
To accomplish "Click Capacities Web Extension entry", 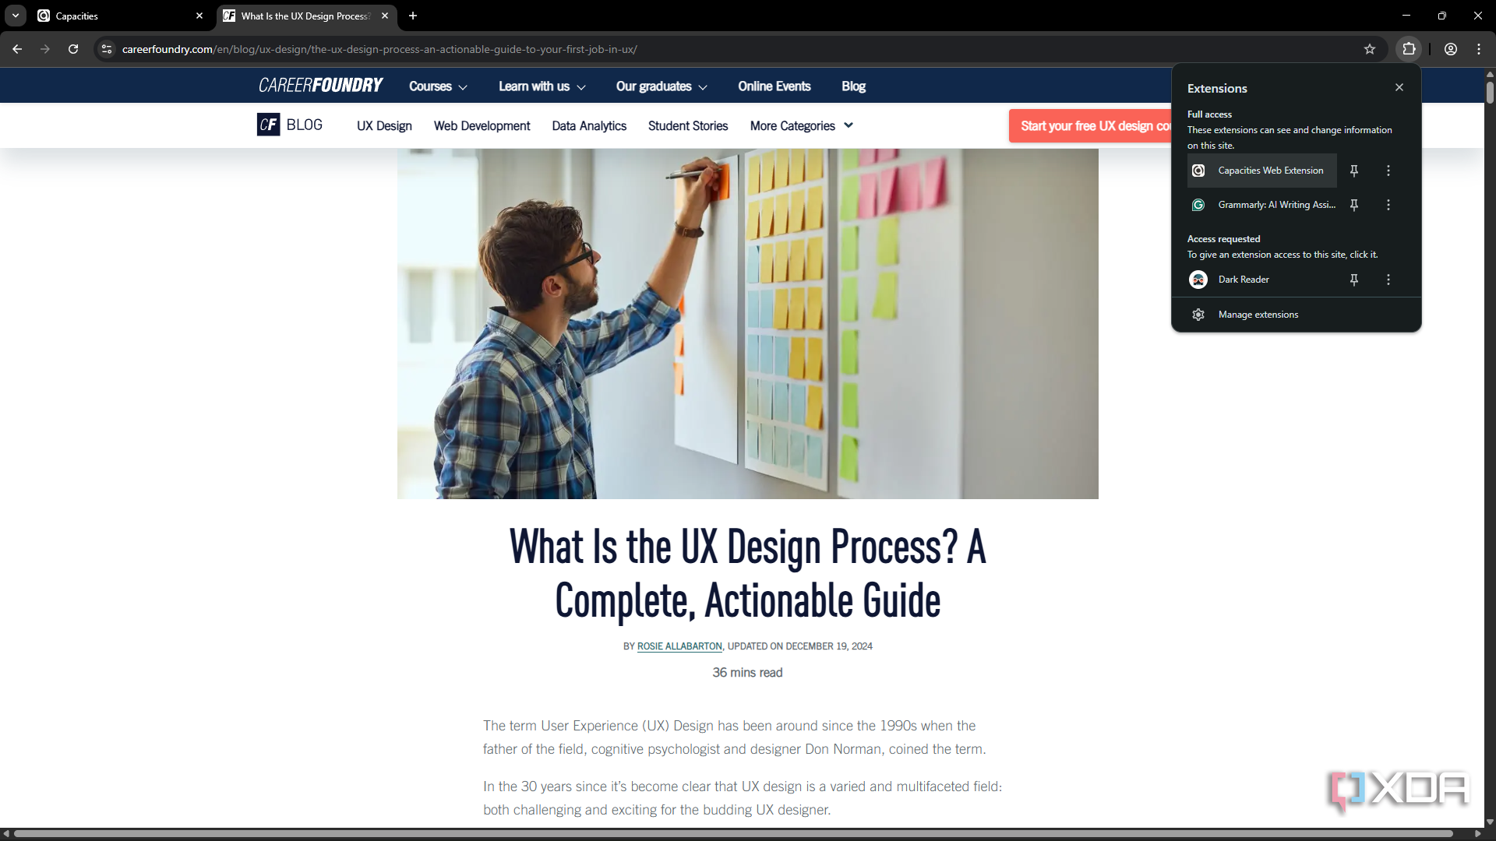I will pyautogui.click(x=1262, y=171).
